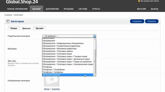Image resolution: width=165 pixels, height=92 pixels.
Task: Open file browser via Обзор link
Action: pyautogui.click(x=47, y=89)
